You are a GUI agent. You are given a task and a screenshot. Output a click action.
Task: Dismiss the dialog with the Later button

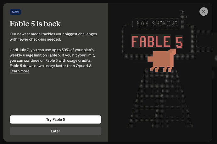click(x=55, y=131)
